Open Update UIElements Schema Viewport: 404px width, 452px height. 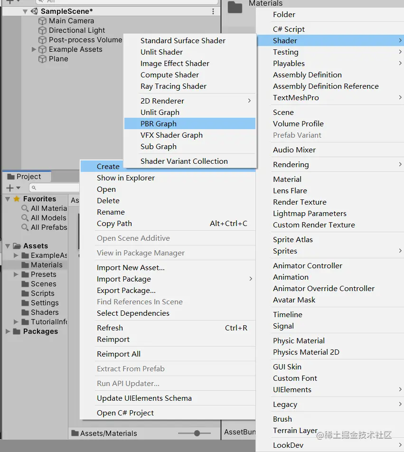[168, 398]
